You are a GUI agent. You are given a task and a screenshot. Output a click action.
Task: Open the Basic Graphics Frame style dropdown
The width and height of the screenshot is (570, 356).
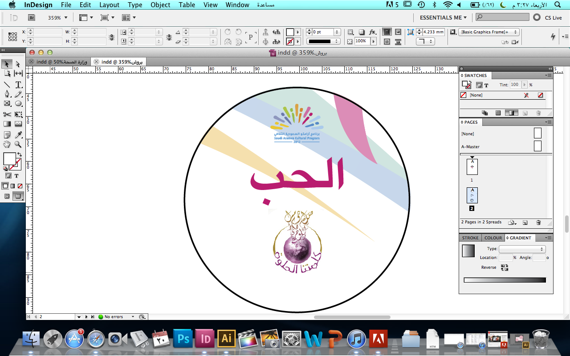(489, 32)
